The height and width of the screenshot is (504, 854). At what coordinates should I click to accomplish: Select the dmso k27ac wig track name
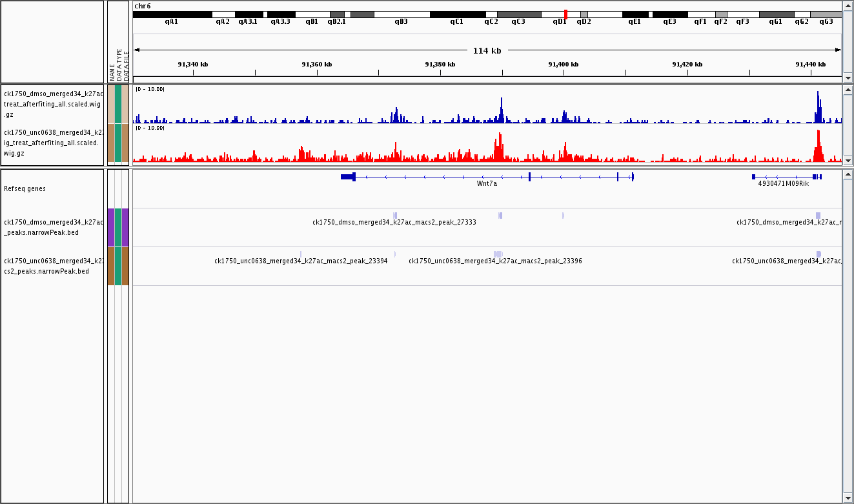pos(53,104)
